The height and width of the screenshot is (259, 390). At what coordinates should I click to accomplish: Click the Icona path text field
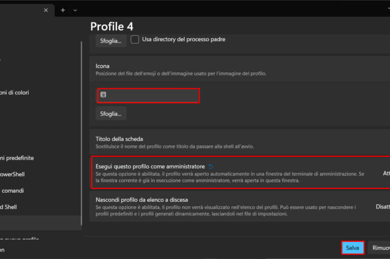(148, 95)
